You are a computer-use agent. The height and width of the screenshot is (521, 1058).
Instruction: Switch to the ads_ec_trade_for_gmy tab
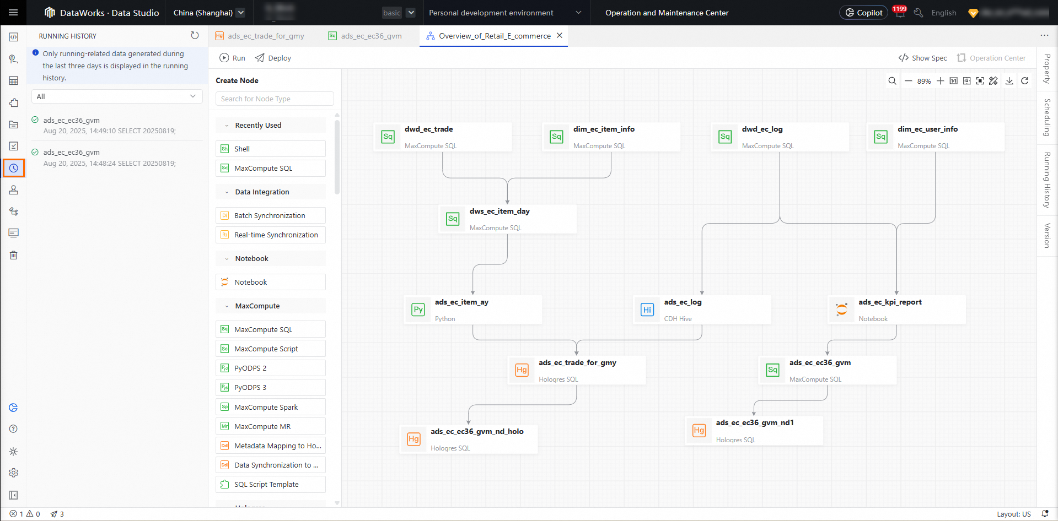pyautogui.click(x=265, y=36)
